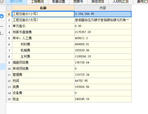
Task: Select the 单方造价 name cell
Action: coord(43,26)
